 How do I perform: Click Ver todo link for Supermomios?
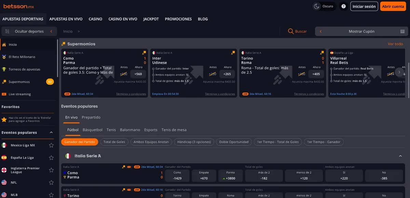click(395, 44)
